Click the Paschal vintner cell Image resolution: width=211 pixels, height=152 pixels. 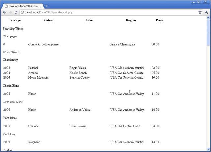pos(33,68)
